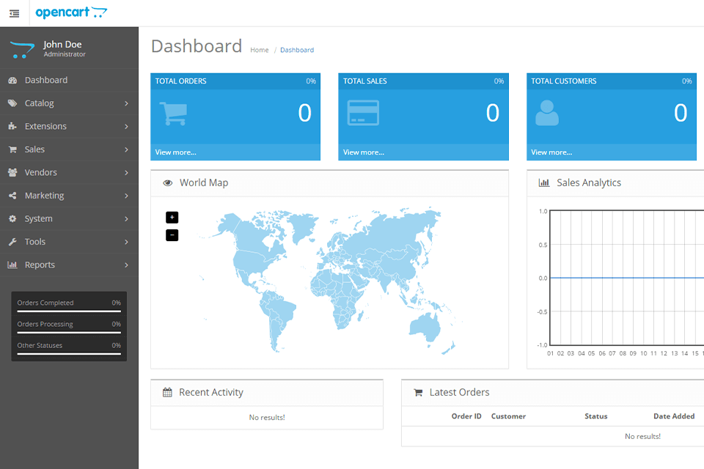This screenshot has width=704, height=469.
Task: Open the Extensions sidebar menu item
Action: coord(69,127)
